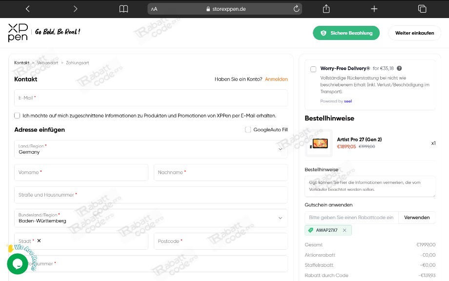
Task: Open the Worry-Free Delivery help question mark
Action: pyautogui.click(x=399, y=68)
